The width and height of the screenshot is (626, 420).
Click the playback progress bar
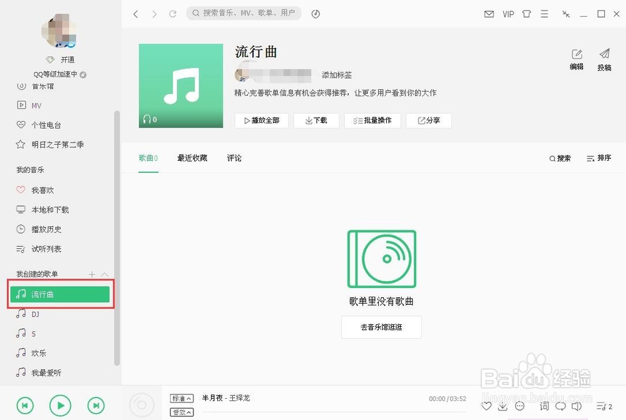[x=334, y=412]
